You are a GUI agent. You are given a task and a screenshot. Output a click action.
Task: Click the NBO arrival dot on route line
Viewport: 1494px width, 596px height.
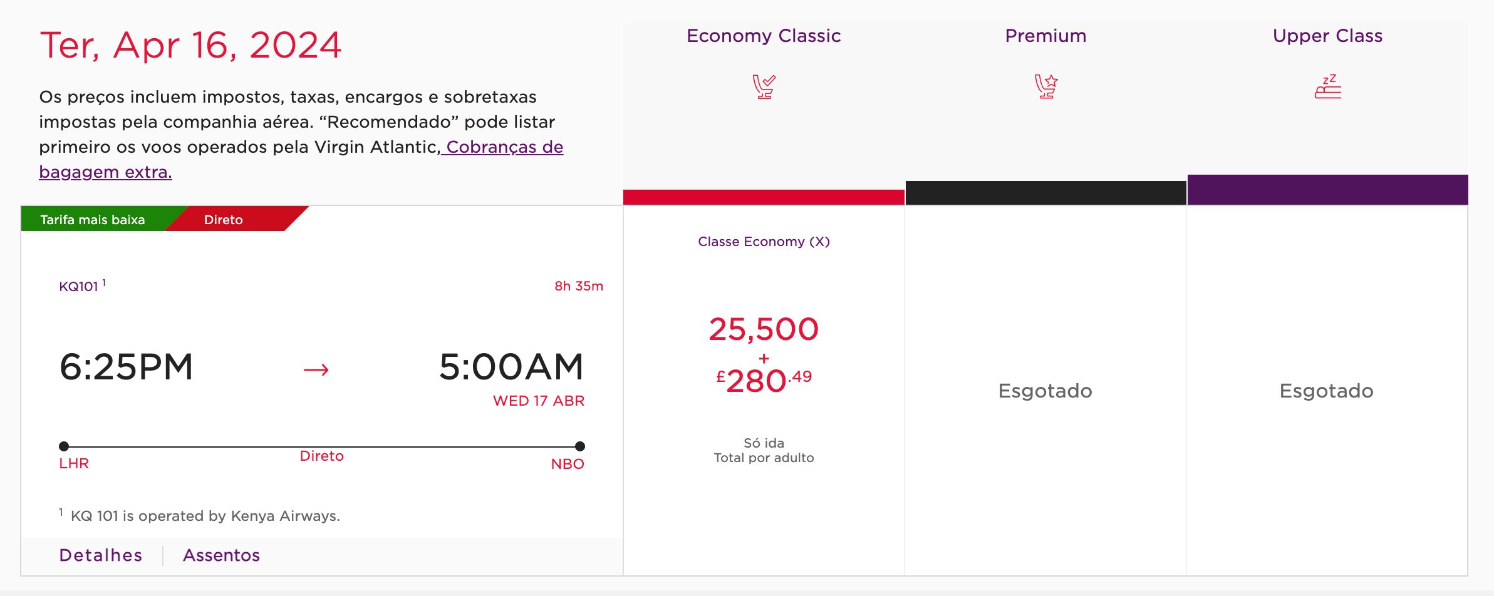coord(580,446)
